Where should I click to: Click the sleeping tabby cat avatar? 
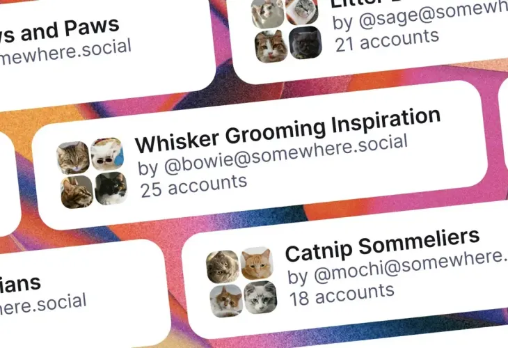tap(73, 157)
